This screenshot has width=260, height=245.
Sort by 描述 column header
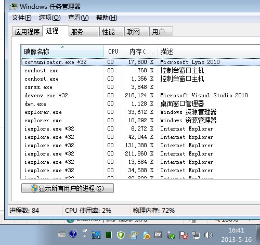coord(209,51)
